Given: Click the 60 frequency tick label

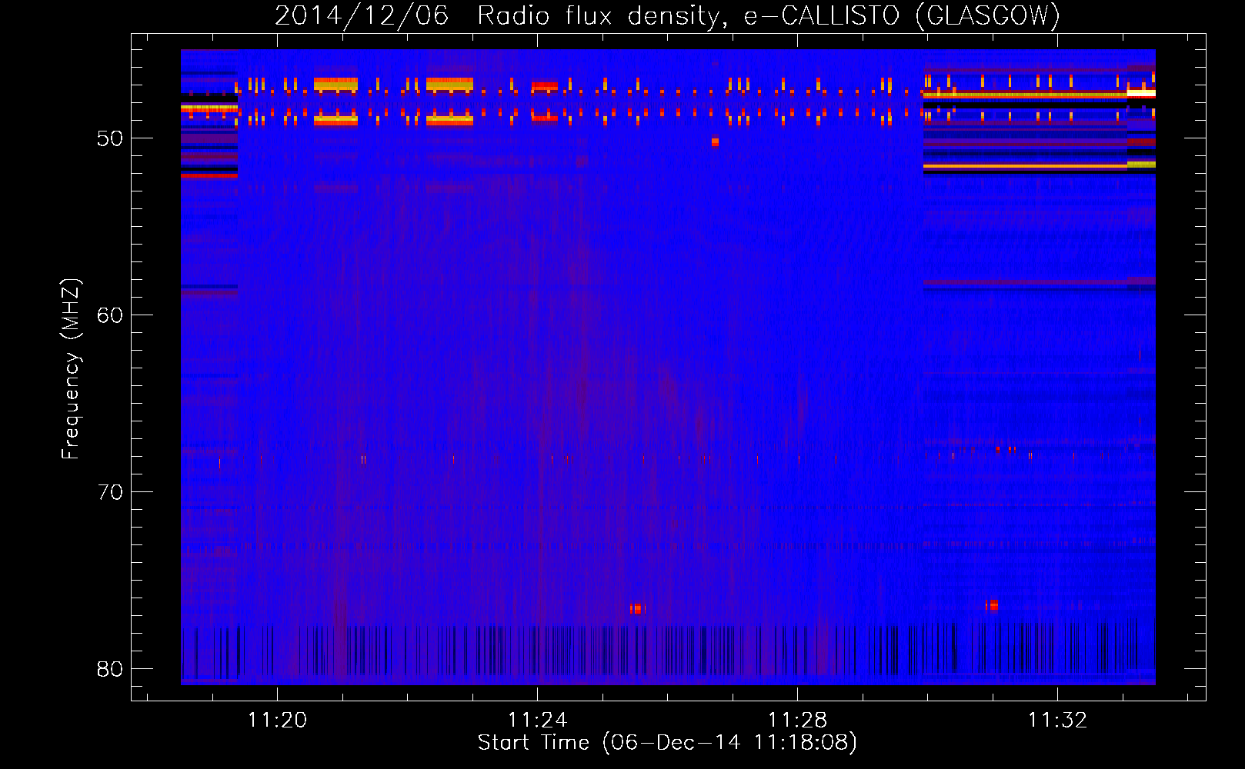Looking at the screenshot, I should click(x=110, y=315).
